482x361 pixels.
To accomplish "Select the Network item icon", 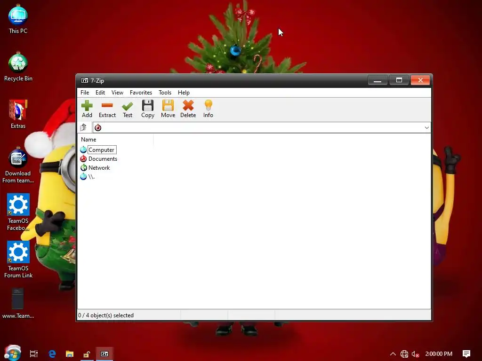I will pos(83,168).
